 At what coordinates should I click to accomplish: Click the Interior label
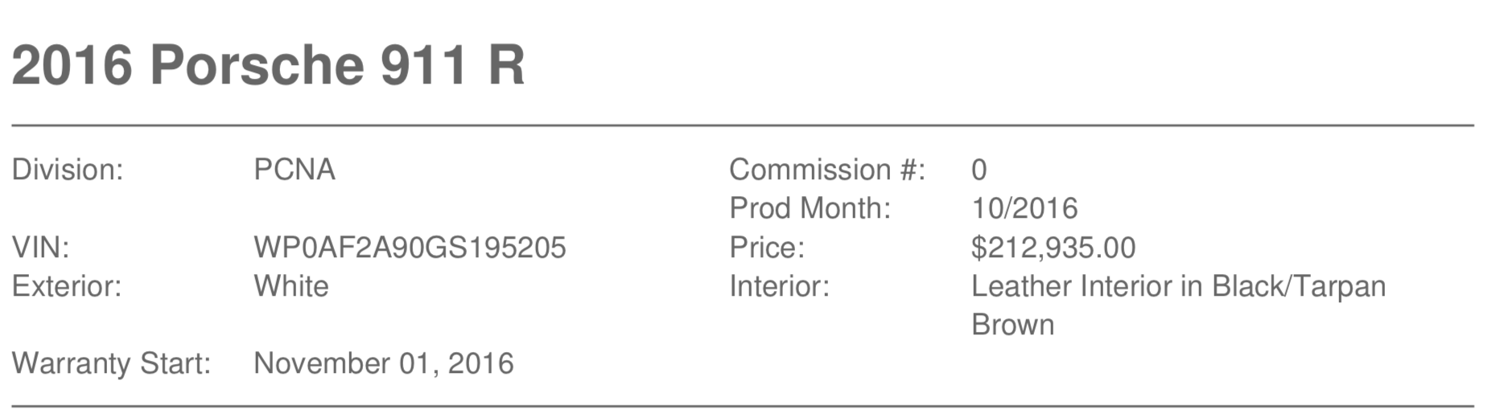779,286
